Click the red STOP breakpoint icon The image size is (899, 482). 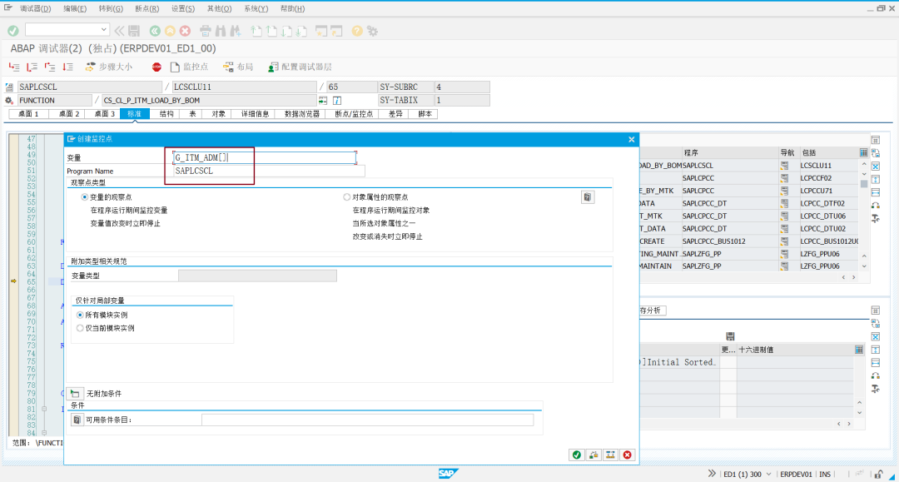(x=156, y=67)
